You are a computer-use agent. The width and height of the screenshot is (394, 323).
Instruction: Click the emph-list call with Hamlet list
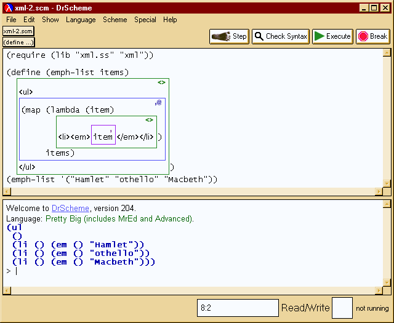coord(112,180)
